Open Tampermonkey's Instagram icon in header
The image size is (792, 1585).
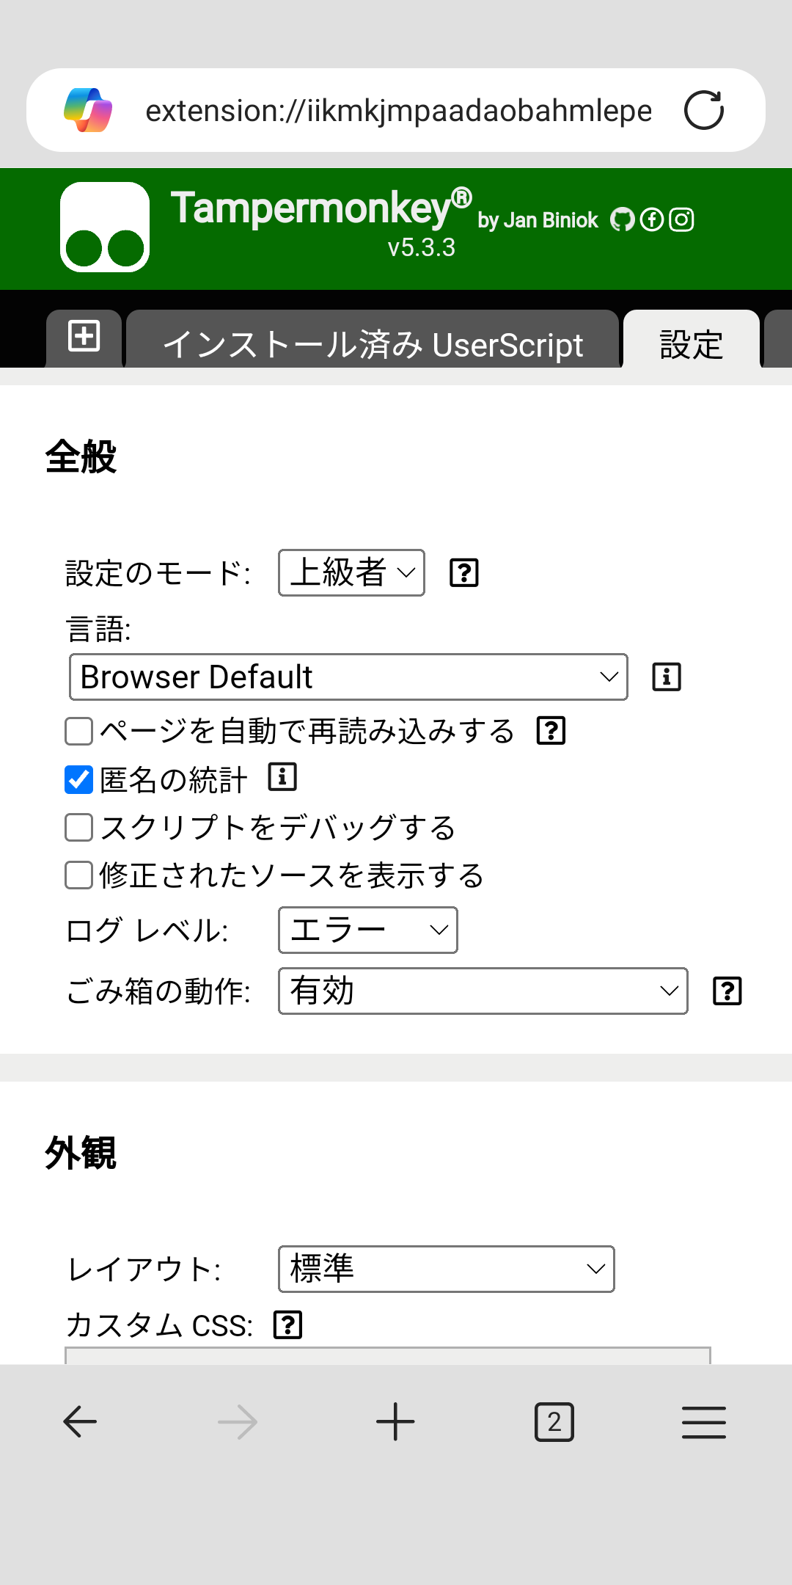(x=681, y=219)
